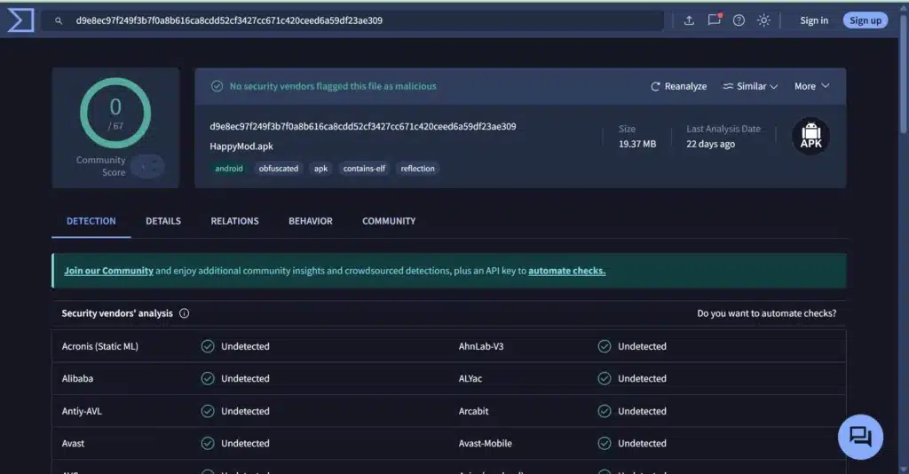The height and width of the screenshot is (474, 909).
Task: Open the BEHAVIOR tab
Action: pyautogui.click(x=311, y=221)
